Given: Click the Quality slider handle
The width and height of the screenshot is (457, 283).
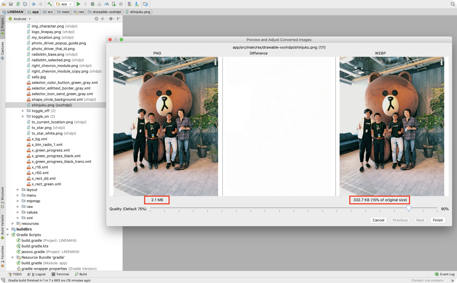Looking at the screenshot, I should click(x=409, y=208).
